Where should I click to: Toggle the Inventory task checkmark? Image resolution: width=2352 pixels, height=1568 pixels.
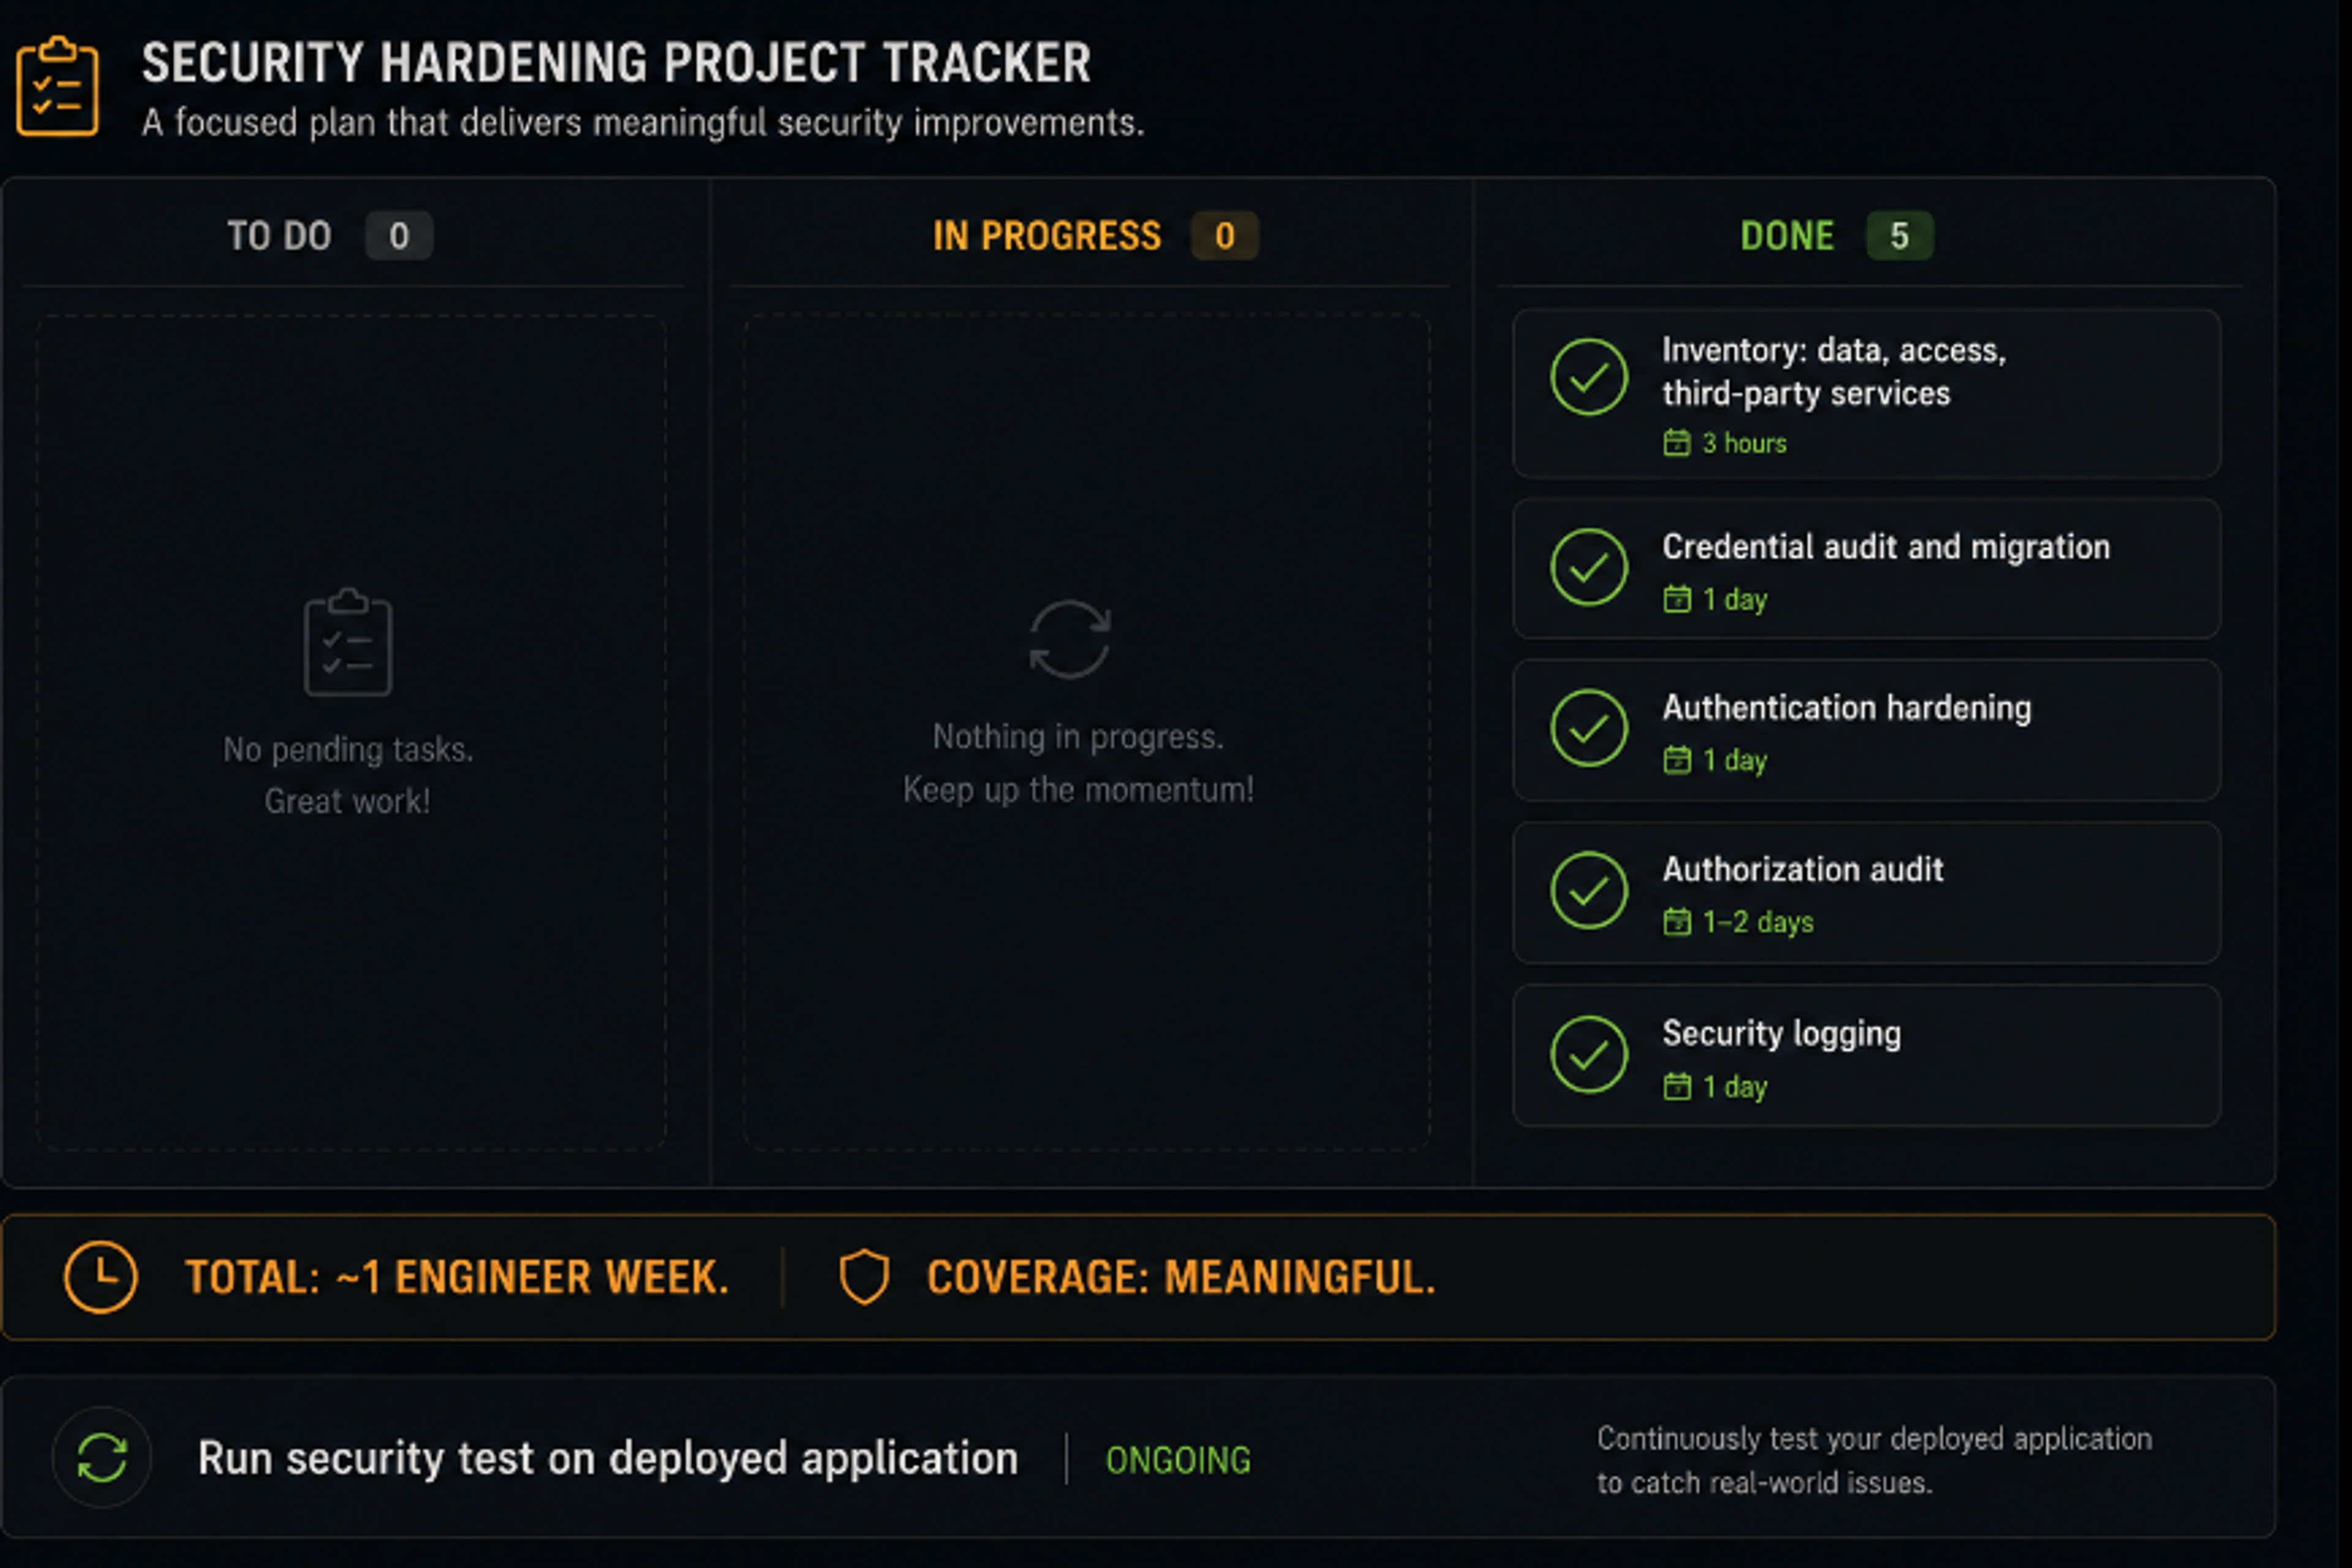point(1589,377)
